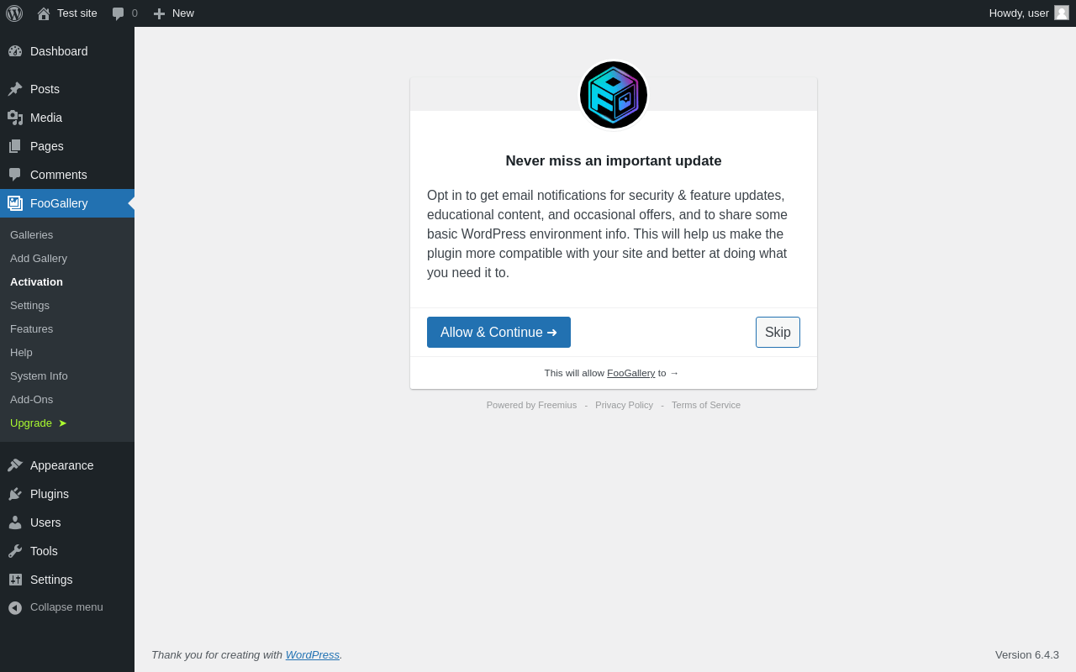Open the Plugins menu
The image size is (1076, 672).
coord(67,494)
